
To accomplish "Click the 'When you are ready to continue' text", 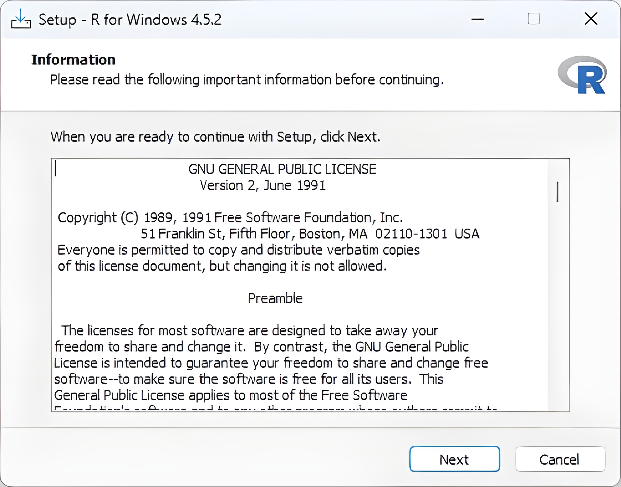I will pos(215,137).
